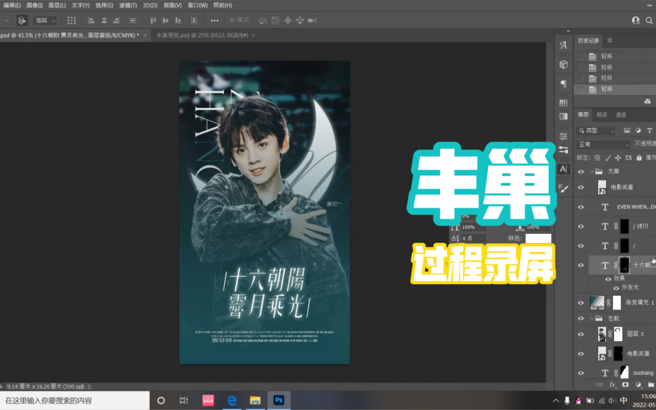656x410 pixels.
Task: Hide the EVEN WHEN text layer
Action: click(581, 207)
